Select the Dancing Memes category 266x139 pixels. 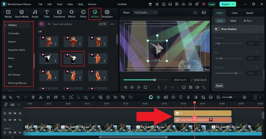[x=17, y=83]
